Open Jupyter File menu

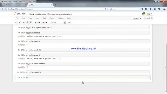(x=17, y=18)
